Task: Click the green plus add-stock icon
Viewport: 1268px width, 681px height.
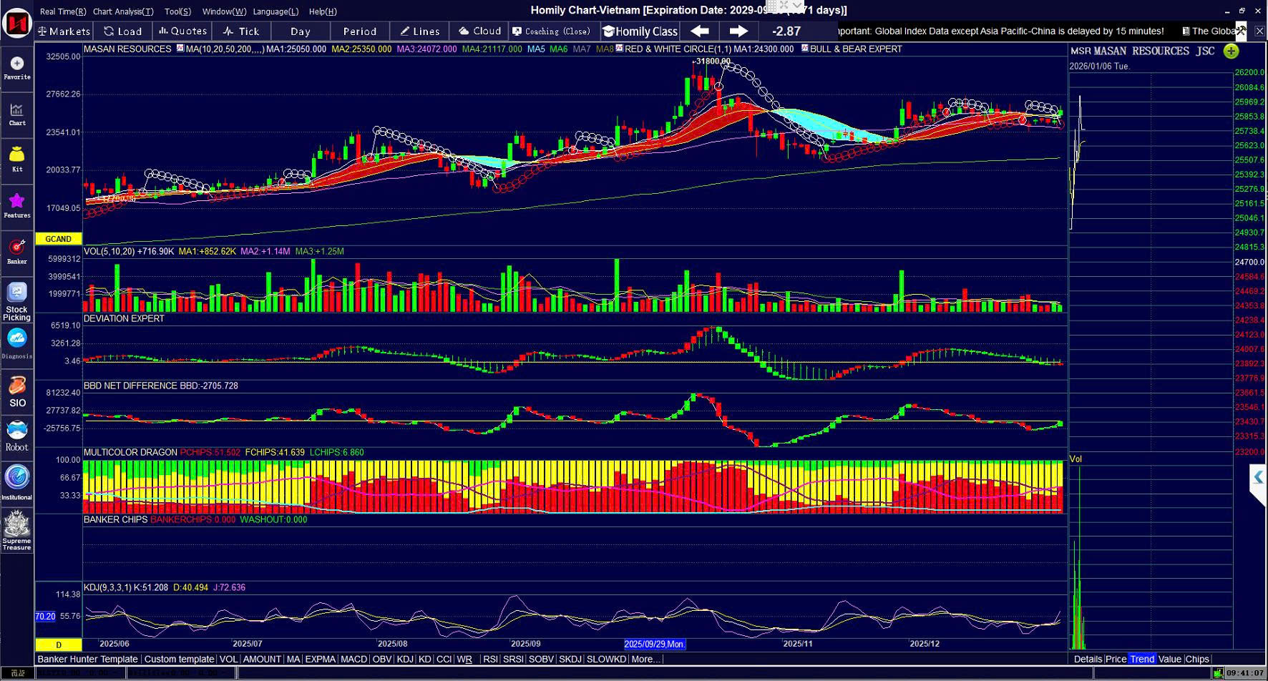Action: (1231, 51)
